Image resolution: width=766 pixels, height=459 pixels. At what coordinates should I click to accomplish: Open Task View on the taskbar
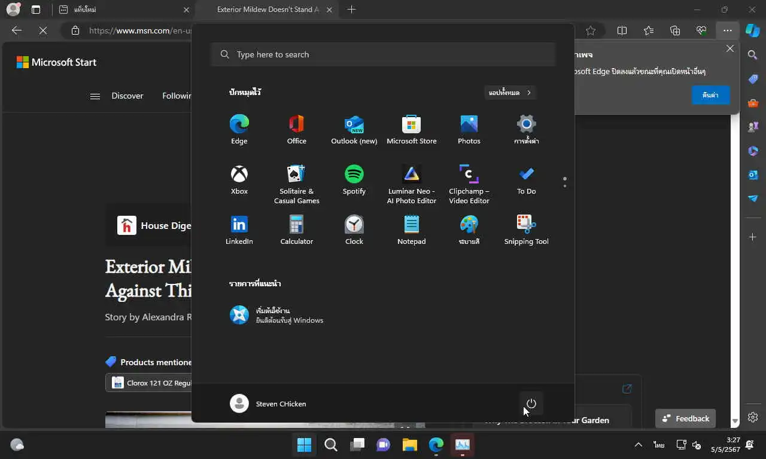pyautogui.click(x=357, y=445)
